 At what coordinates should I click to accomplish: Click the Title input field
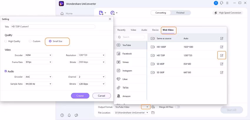point(53,26)
